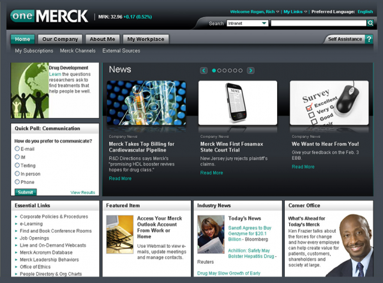Open Merck Channels submenu
The image size is (383, 283).
click(x=78, y=50)
